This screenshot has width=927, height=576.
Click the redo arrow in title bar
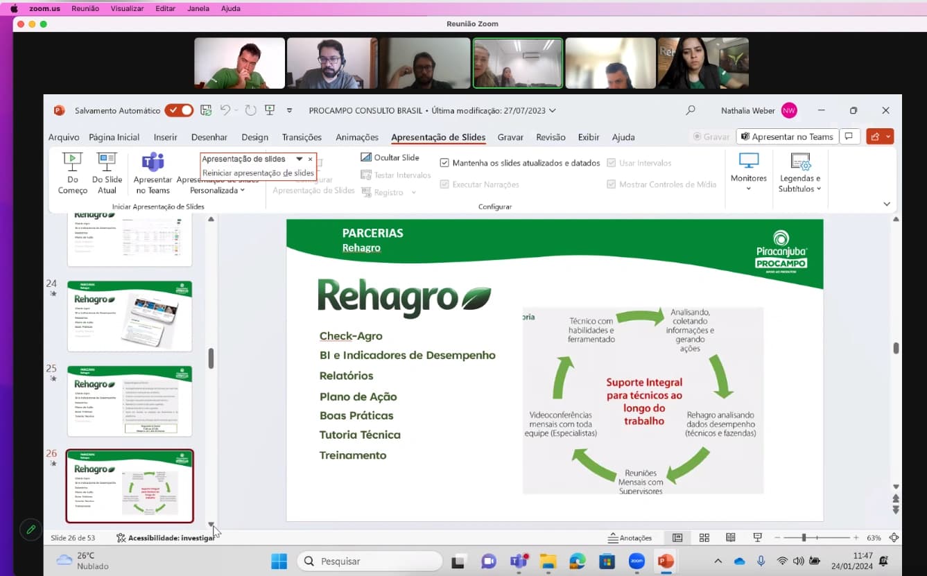(x=250, y=110)
